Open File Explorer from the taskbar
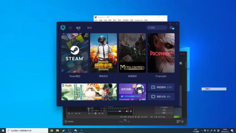 click(x=58, y=130)
